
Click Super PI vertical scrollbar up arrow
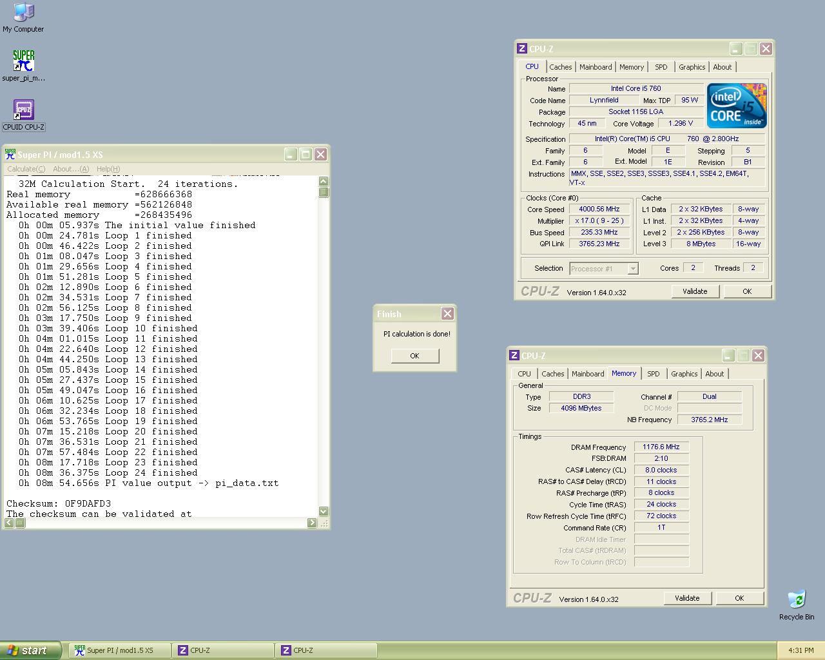324,181
